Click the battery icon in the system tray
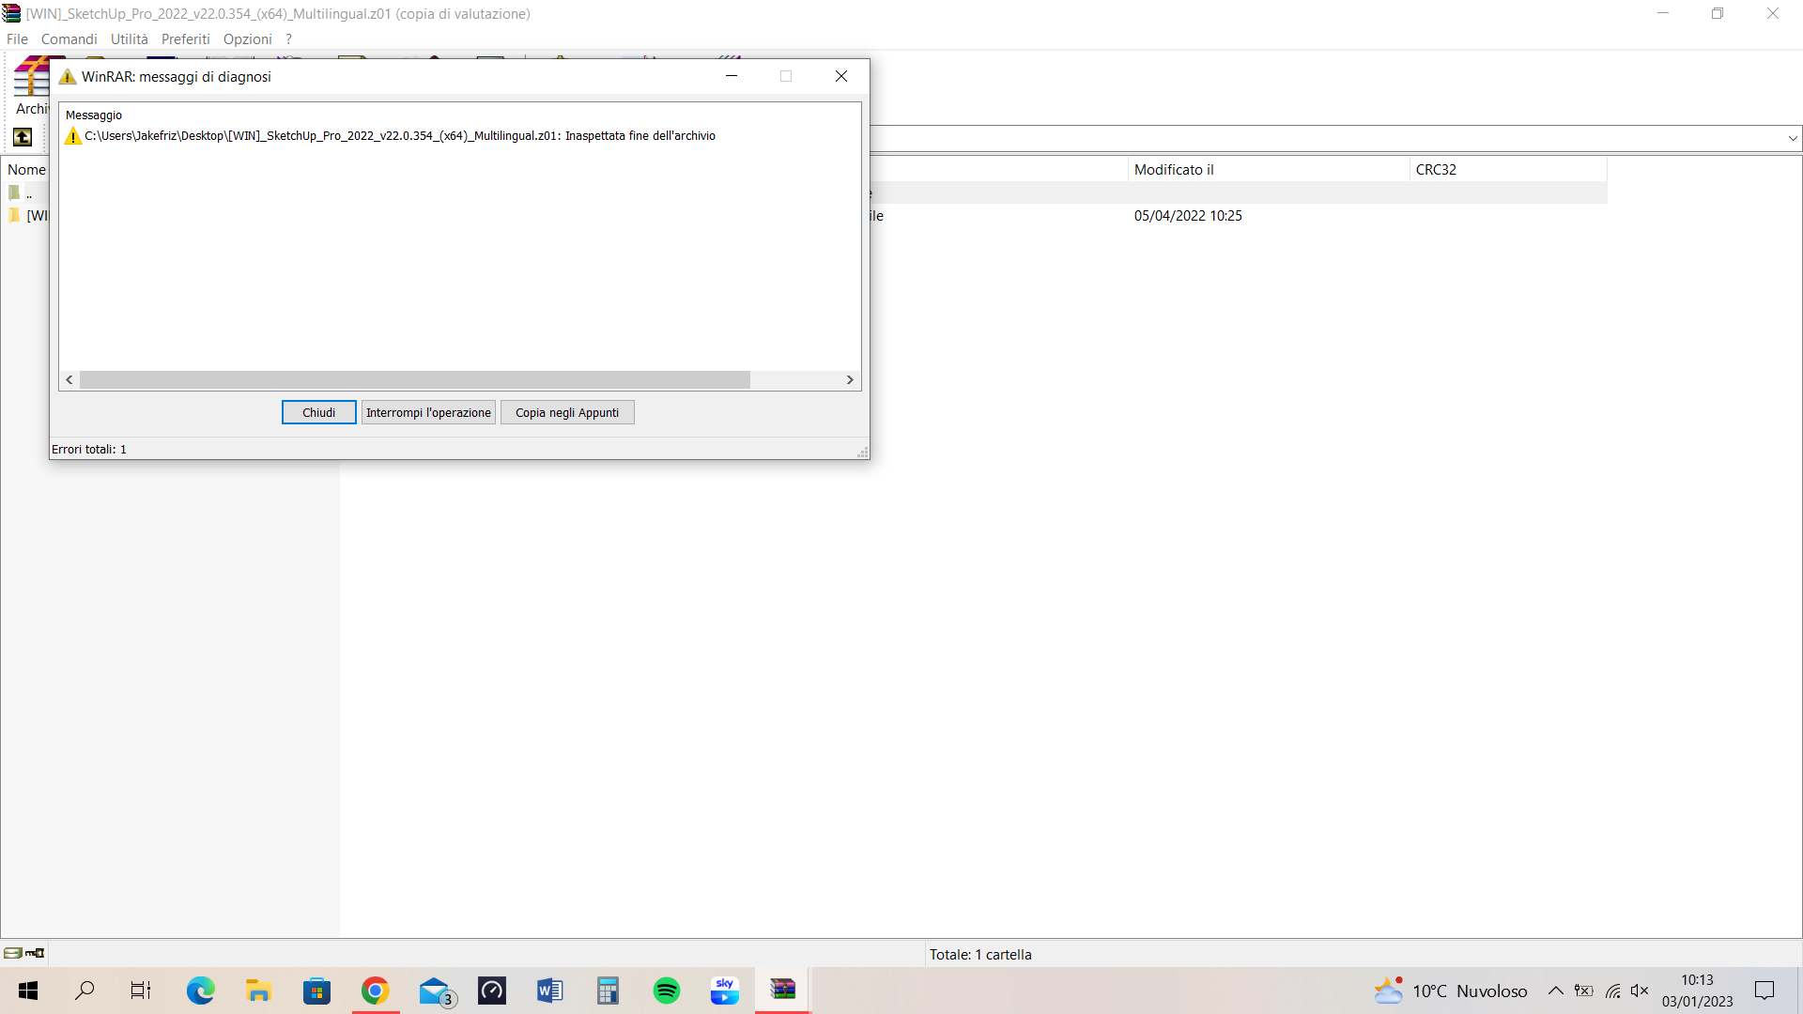1803x1014 pixels. pos(1584,991)
